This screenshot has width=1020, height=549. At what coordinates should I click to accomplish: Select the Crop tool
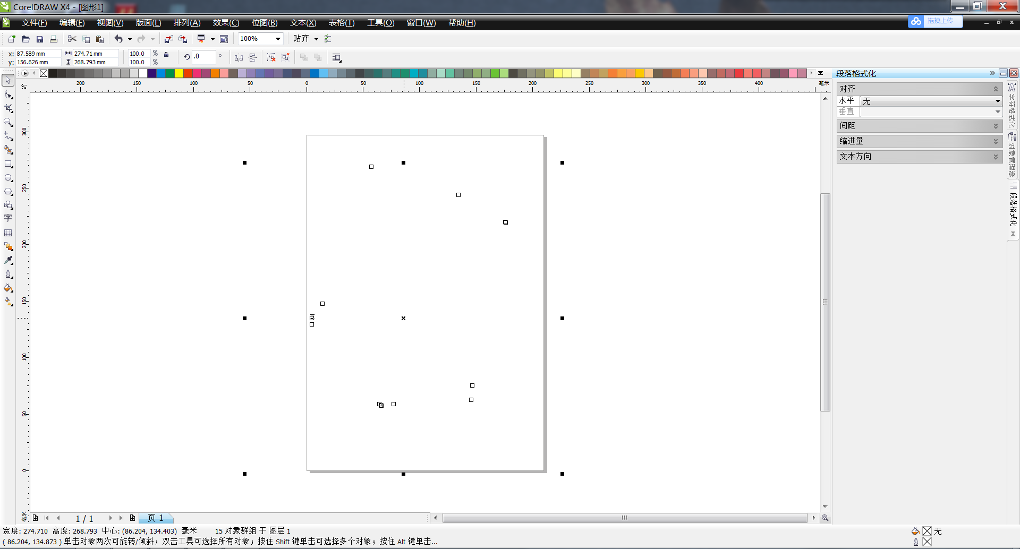click(x=8, y=108)
